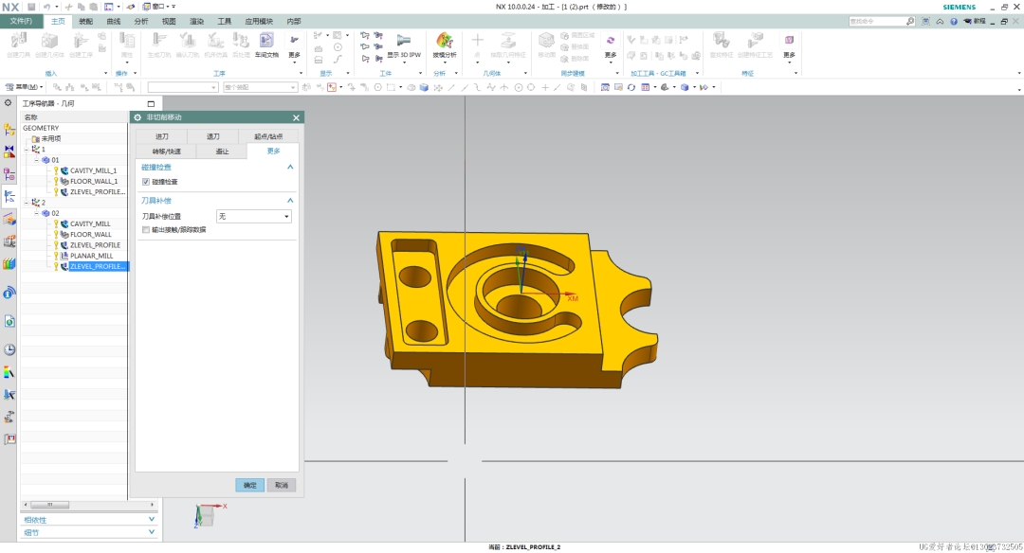Uncheck the 碰撞检查 checkbox
The width and height of the screenshot is (1024, 553).
[146, 182]
